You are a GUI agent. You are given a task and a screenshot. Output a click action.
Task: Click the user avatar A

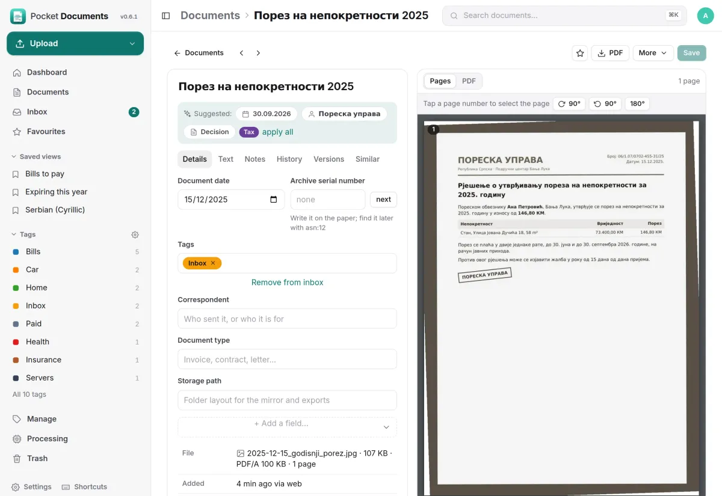coord(705,16)
